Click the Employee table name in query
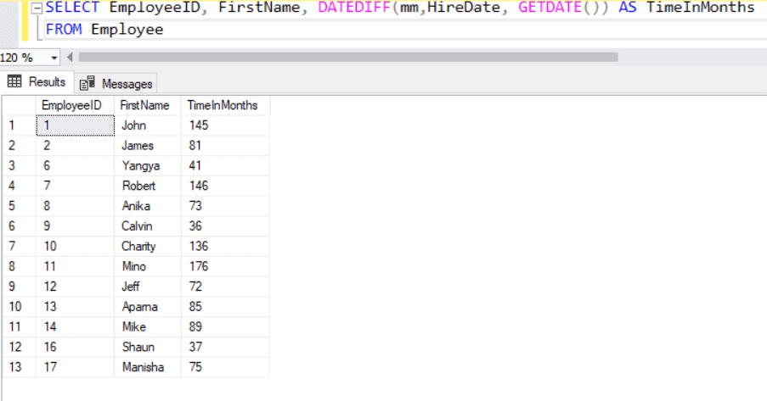The height and width of the screenshot is (401, 767). pos(127,30)
